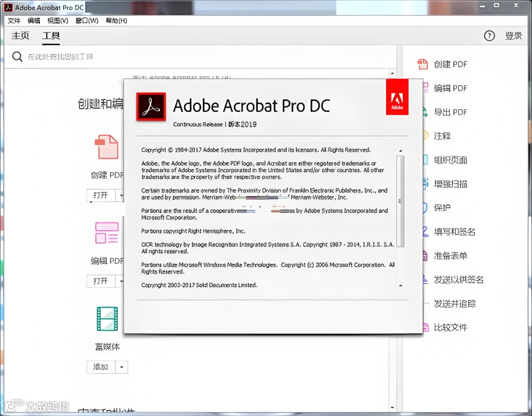This screenshot has height=416, width=532.
Task: Open the Create PDF tool's large page icon
Action: tap(106, 147)
